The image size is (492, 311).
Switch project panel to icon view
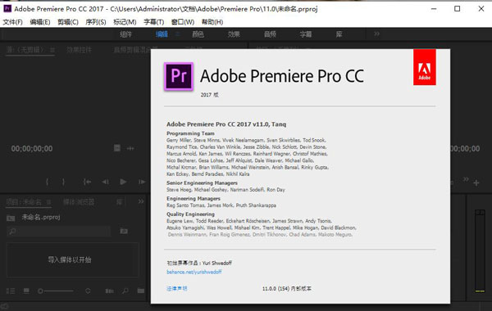click(x=26, y=291)
